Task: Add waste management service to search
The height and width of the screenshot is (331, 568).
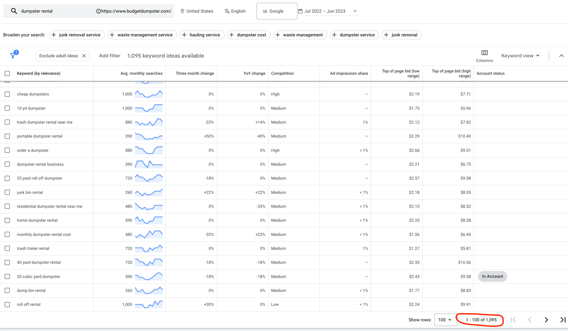Action: (142, 35)
